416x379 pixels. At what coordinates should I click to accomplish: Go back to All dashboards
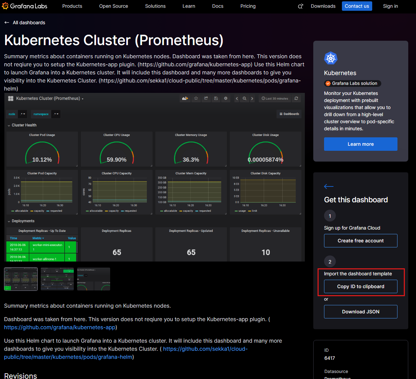[x=25, y=23]
